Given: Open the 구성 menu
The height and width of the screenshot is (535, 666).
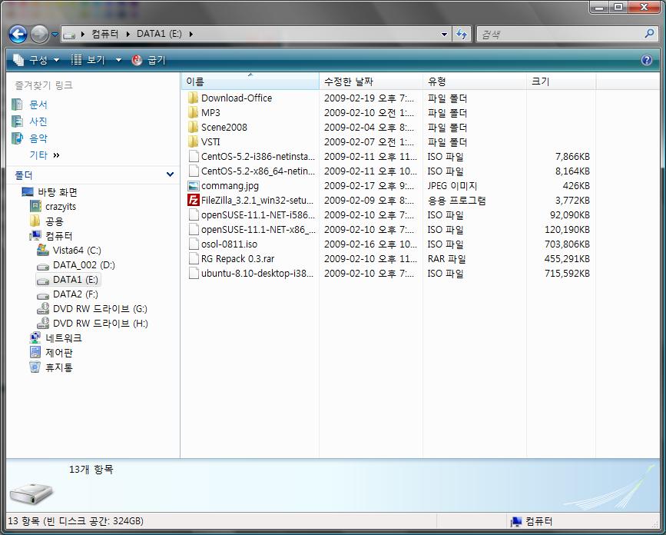Looking at the screenshot, I should point(37,60).
